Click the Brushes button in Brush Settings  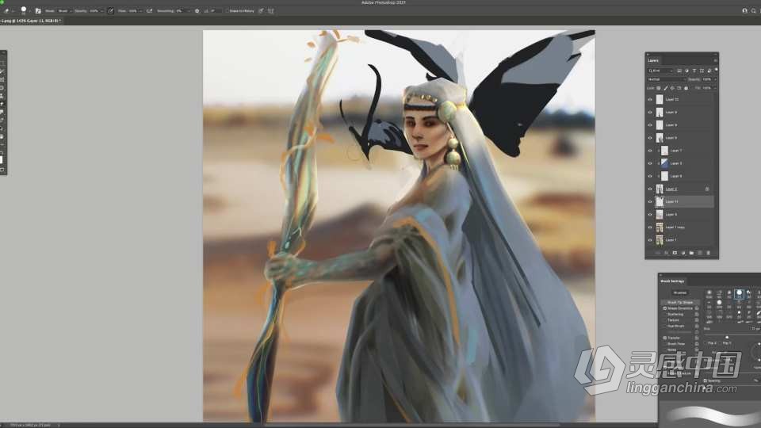pyautogui.click(x=680, y=292)
